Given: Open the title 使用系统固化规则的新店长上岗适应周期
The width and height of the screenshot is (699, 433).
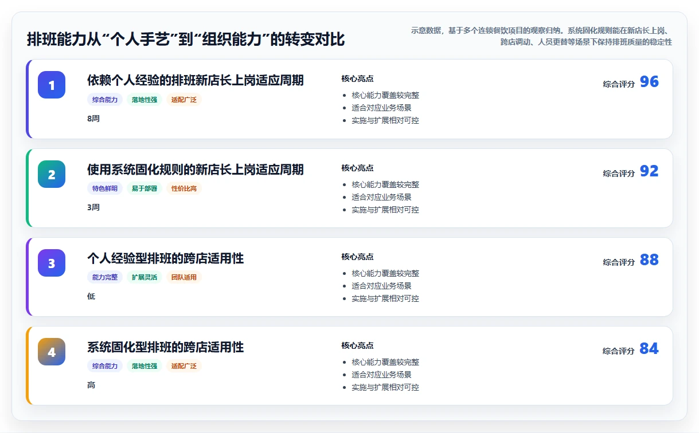Looking at the screenshot, I should click(196, 170).
